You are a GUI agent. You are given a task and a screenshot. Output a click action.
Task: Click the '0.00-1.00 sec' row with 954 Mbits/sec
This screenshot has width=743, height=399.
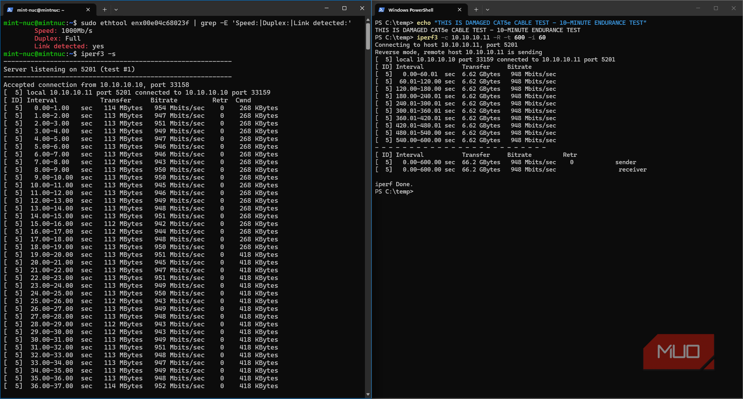[141, 108]
